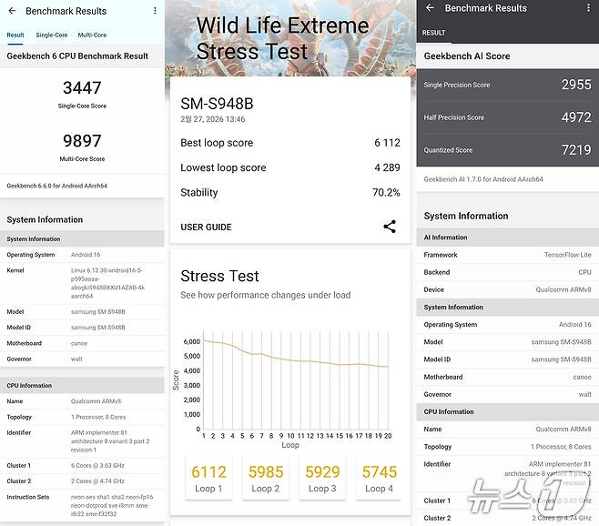
Task: Switch to the Multi-Core tab
Action: pyautogui.click(x=92, y=35)
